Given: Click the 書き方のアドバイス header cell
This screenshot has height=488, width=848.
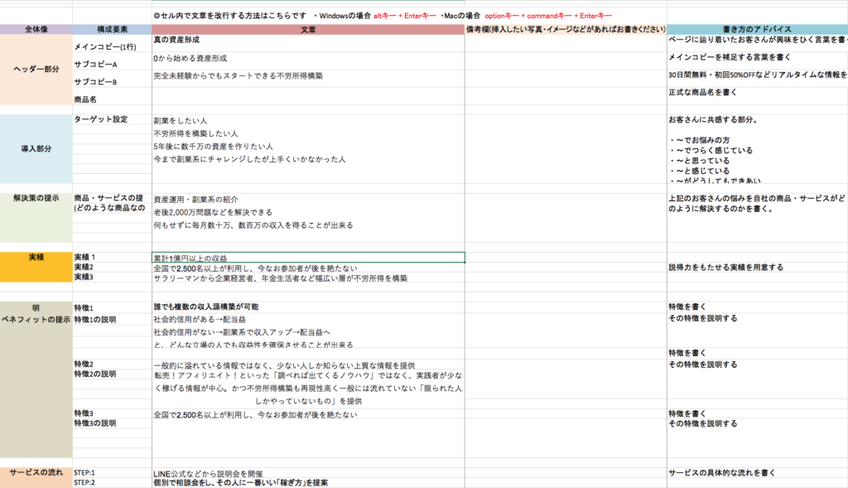Looking at the screenshot, I should tap(757, 29).
